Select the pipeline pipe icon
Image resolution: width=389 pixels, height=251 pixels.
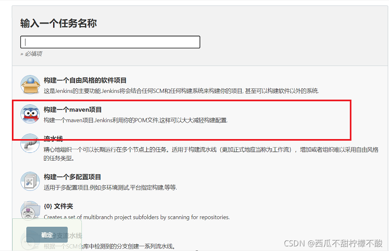pos(30,143)
